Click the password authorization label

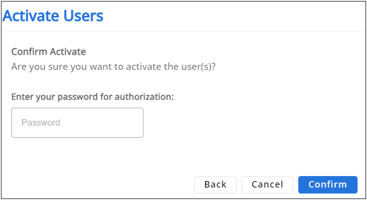[x=92, y=97]
